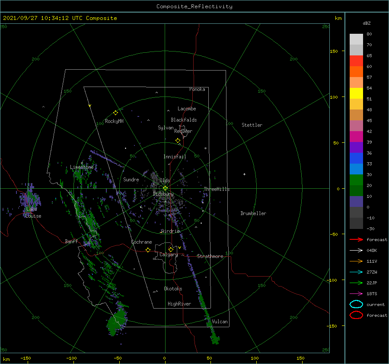
Task: Click the Ponoka label
Action: (197, 89)
